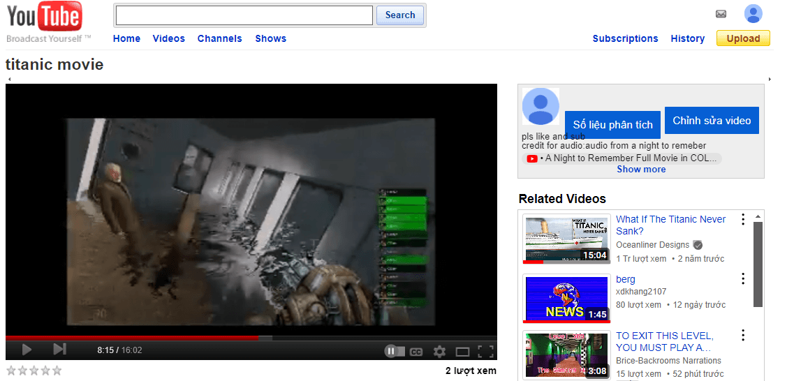
Task: Click the YouTube logo
Action: [x=45, y=17]
